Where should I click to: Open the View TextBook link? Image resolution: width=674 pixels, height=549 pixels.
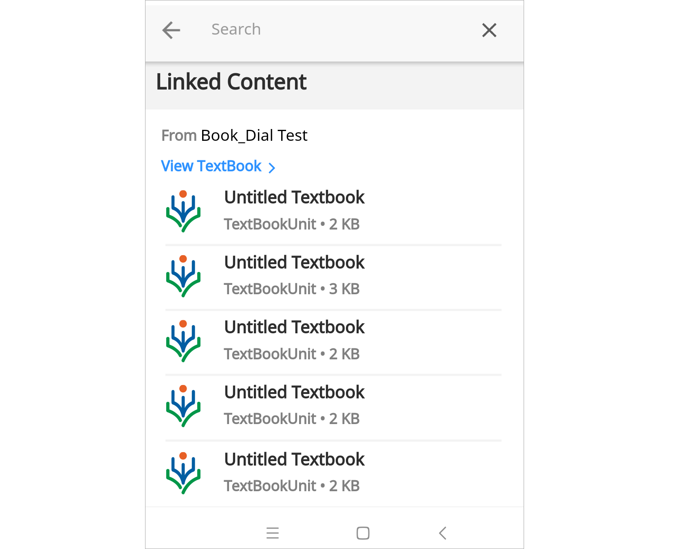(x=211, y=166)
